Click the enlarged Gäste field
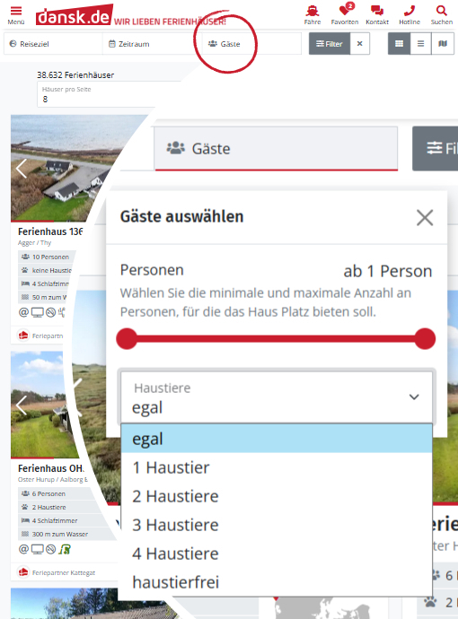The image size is (458, 619). click(x=276, y=149)
